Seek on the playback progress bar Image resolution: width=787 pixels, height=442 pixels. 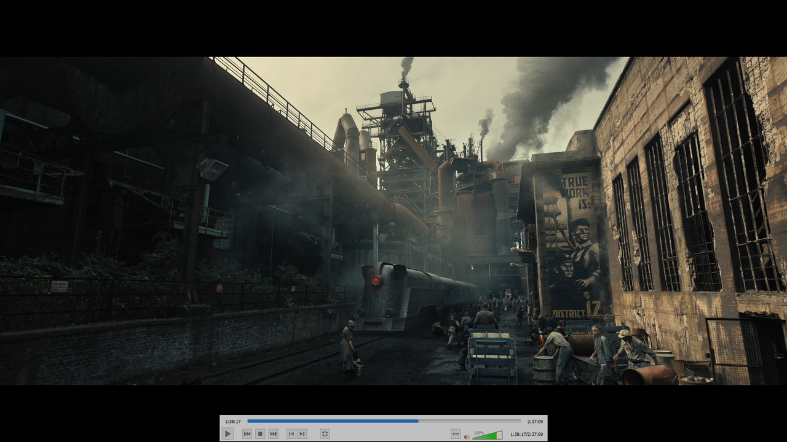(384, 421)
